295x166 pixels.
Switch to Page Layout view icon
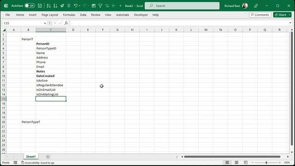click(x=236, y=162)
